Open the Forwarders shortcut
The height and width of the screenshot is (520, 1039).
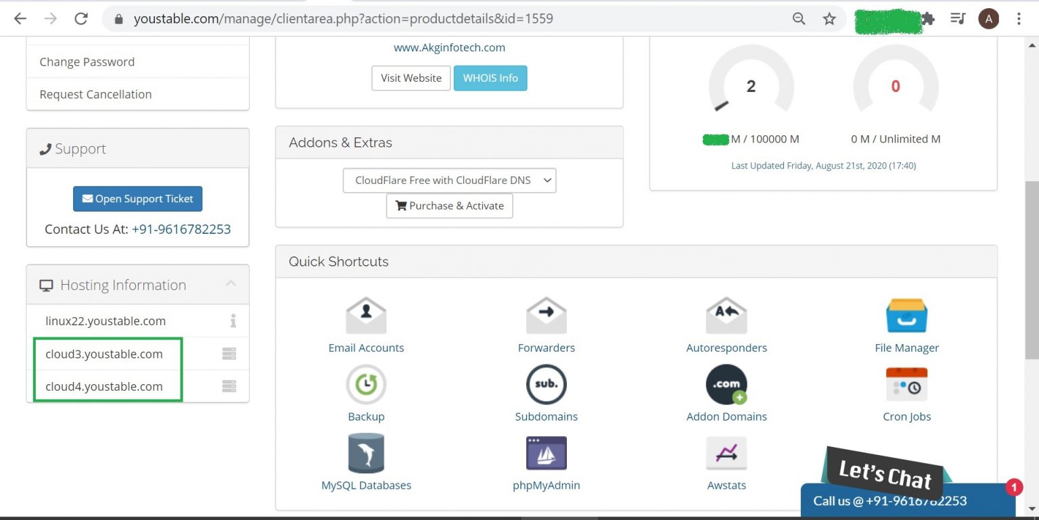coord(546,325)
